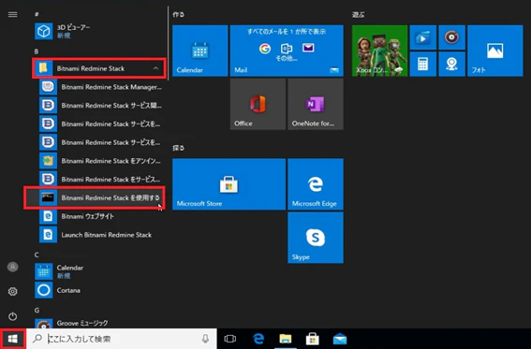Open Mail from the taskbar
The image size is (531, 349).
coord(340,339)
